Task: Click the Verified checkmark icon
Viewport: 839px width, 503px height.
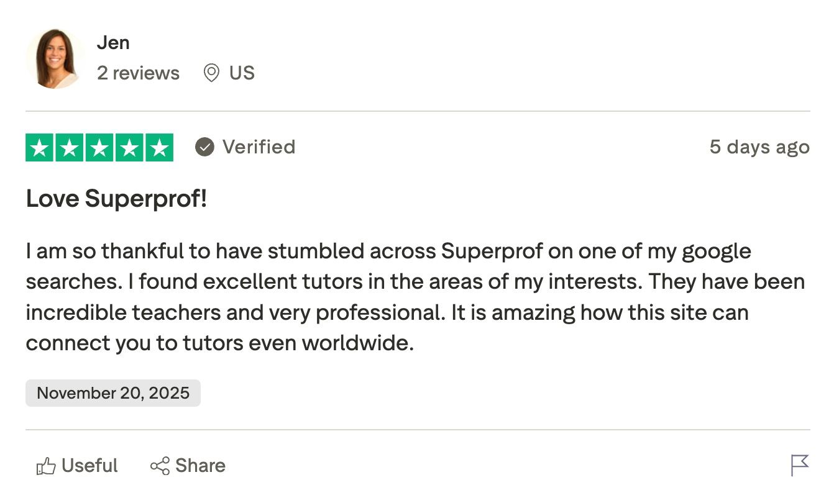Action: tap(204, 147)
